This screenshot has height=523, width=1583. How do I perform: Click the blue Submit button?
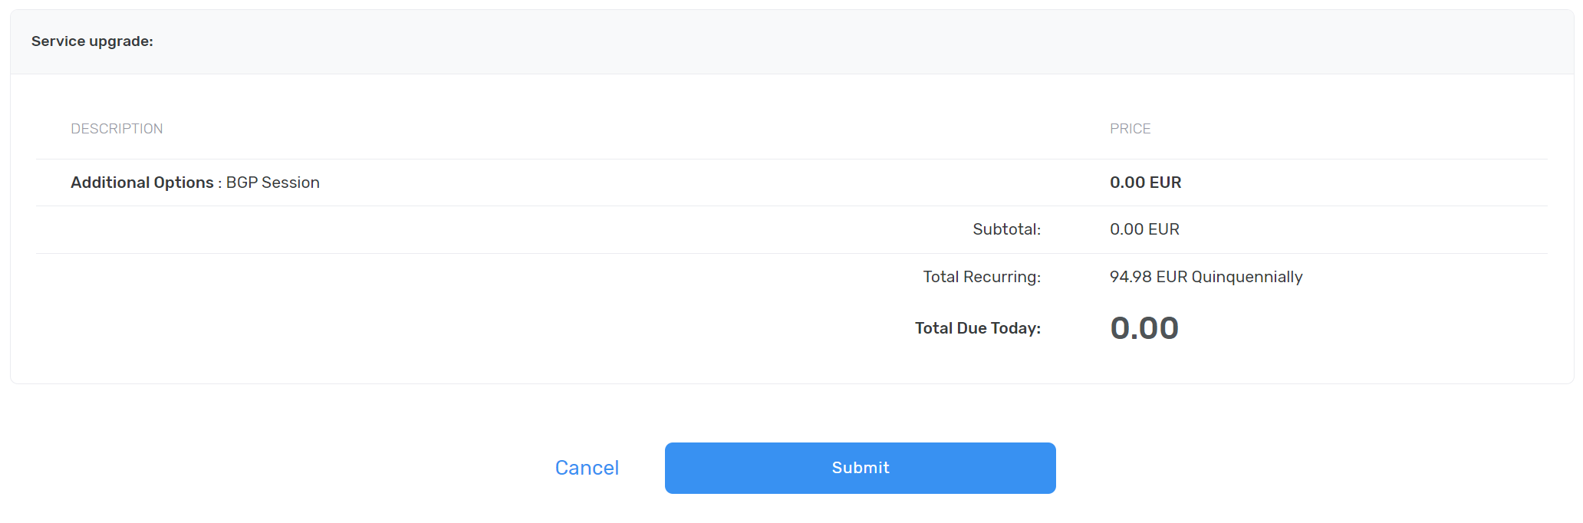click(x=860, y=468)
